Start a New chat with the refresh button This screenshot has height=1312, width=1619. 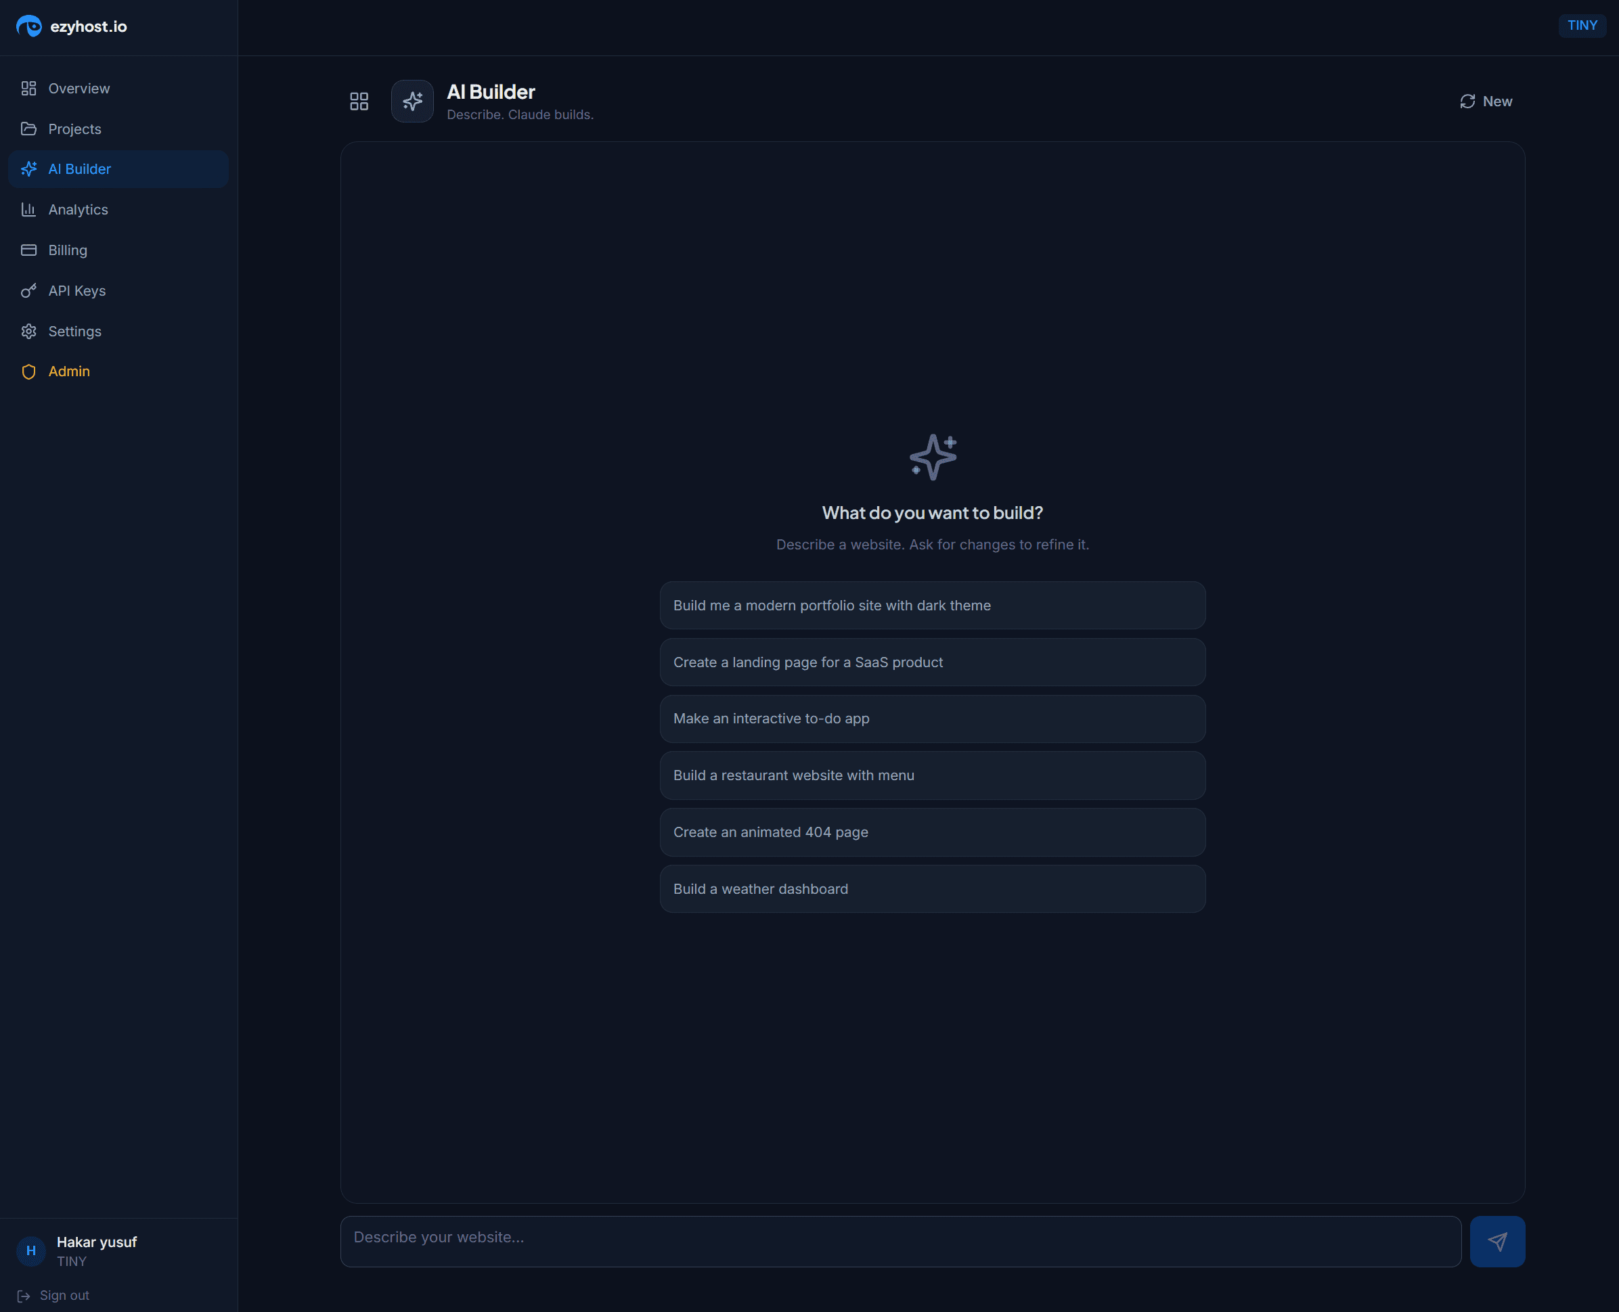1484,101
